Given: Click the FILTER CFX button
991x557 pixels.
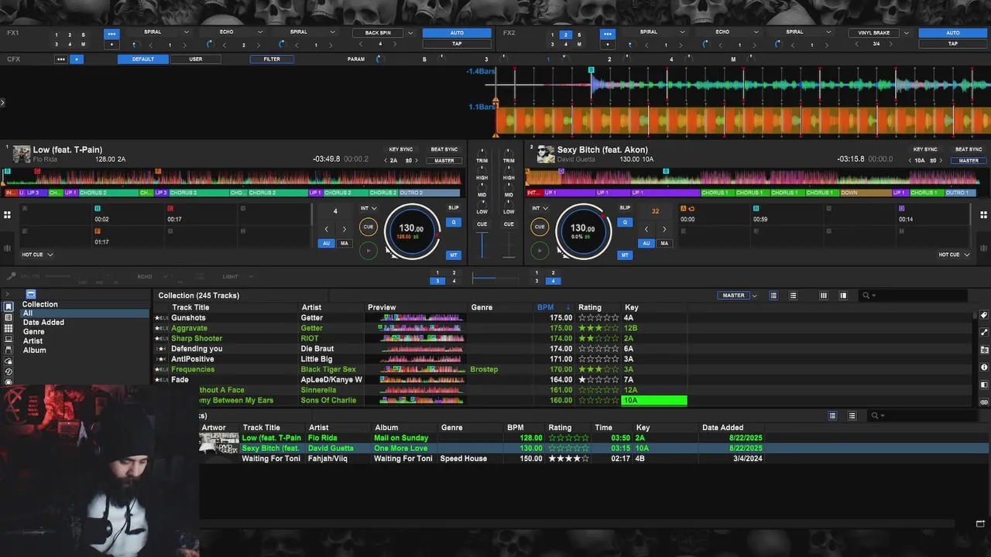Looking at the screenshot, I should [272, 60].
